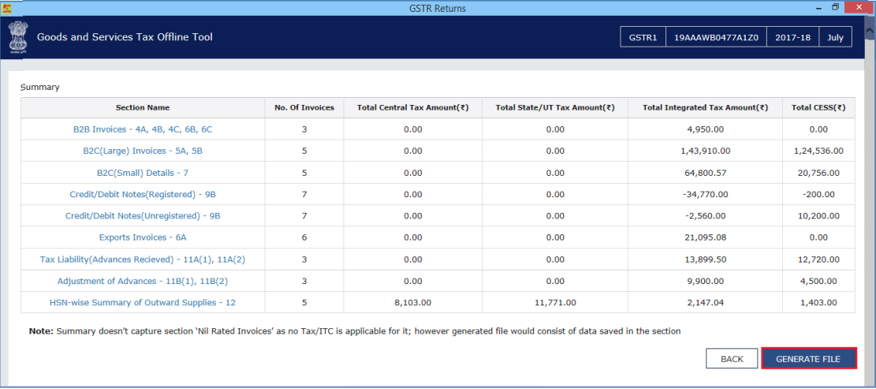Click CESS value 10,200.00
Viewport: 876px width, 389px height.
818,215
